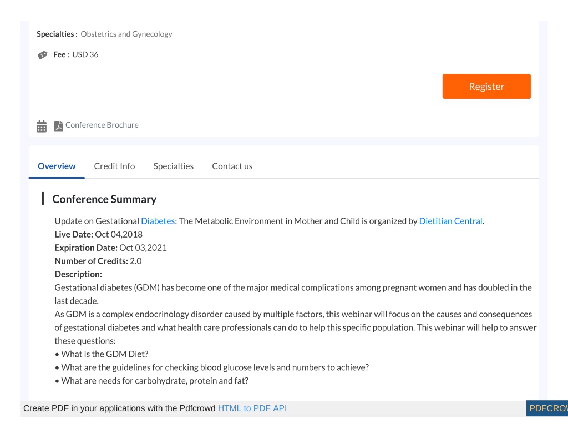Follow the Diabetes link in summary
This screenshot has width=568, height=439.
[x=158, y=221]
